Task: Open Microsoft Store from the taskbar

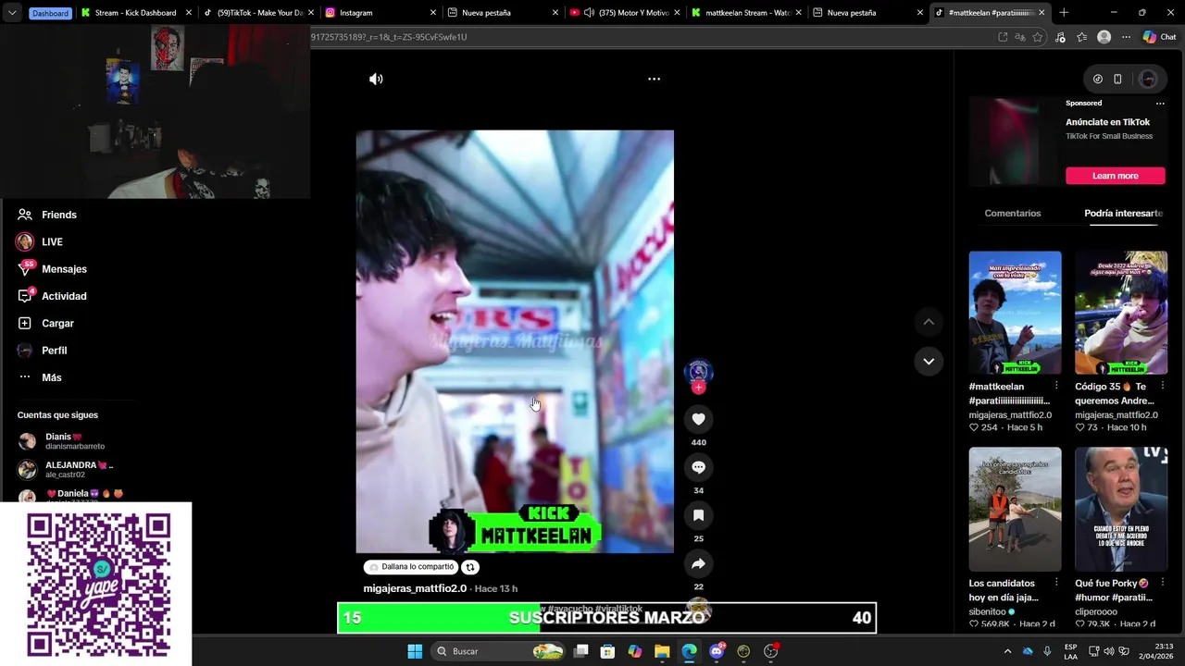Action: (x=607, y=651)
